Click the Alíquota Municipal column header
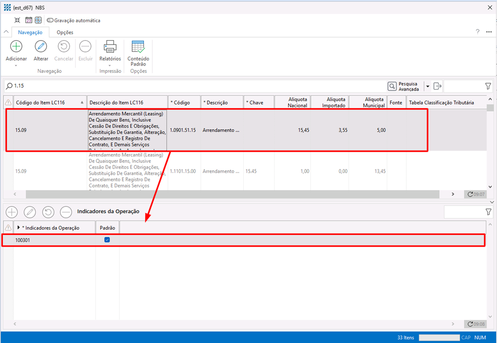 [x=368, y=102]
